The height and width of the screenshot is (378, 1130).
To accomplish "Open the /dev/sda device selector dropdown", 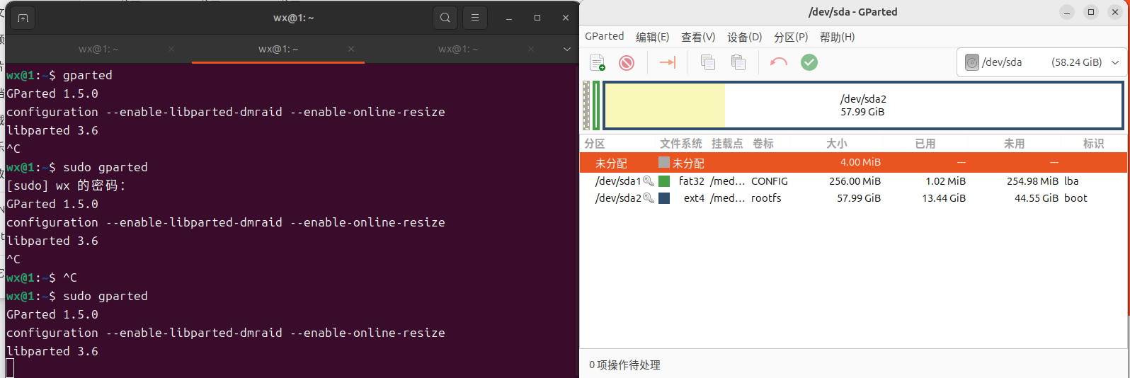I will pos(1041,62).
